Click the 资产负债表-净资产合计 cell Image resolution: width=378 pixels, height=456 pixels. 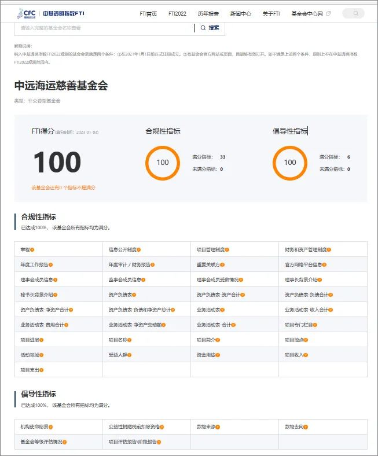[x=58, y=310]
